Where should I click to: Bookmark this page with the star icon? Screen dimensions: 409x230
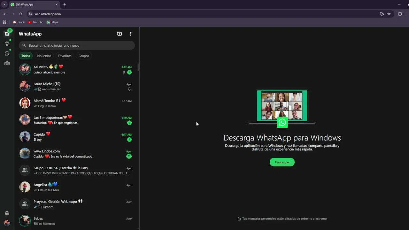[x=389, y=14]
